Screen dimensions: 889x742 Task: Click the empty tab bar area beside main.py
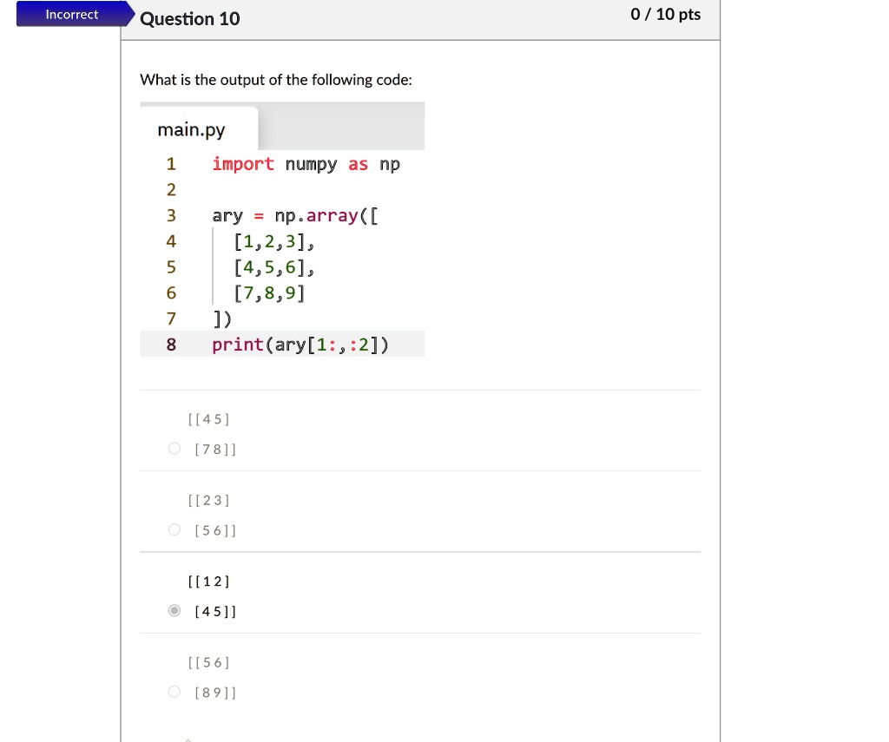point(341,128)
